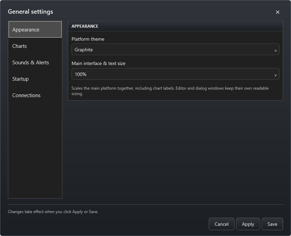Click the APPEARANCE section header text

click(85, 26)
